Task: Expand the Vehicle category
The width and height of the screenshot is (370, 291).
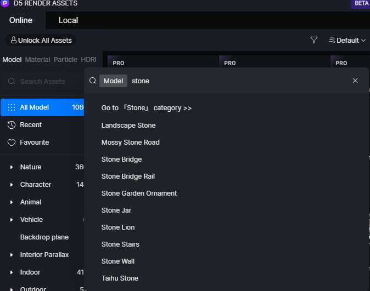Action: pos(12,220)
